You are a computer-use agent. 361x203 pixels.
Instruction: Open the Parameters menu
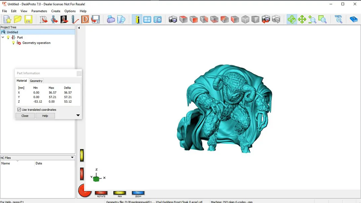[x=39, y=11]
